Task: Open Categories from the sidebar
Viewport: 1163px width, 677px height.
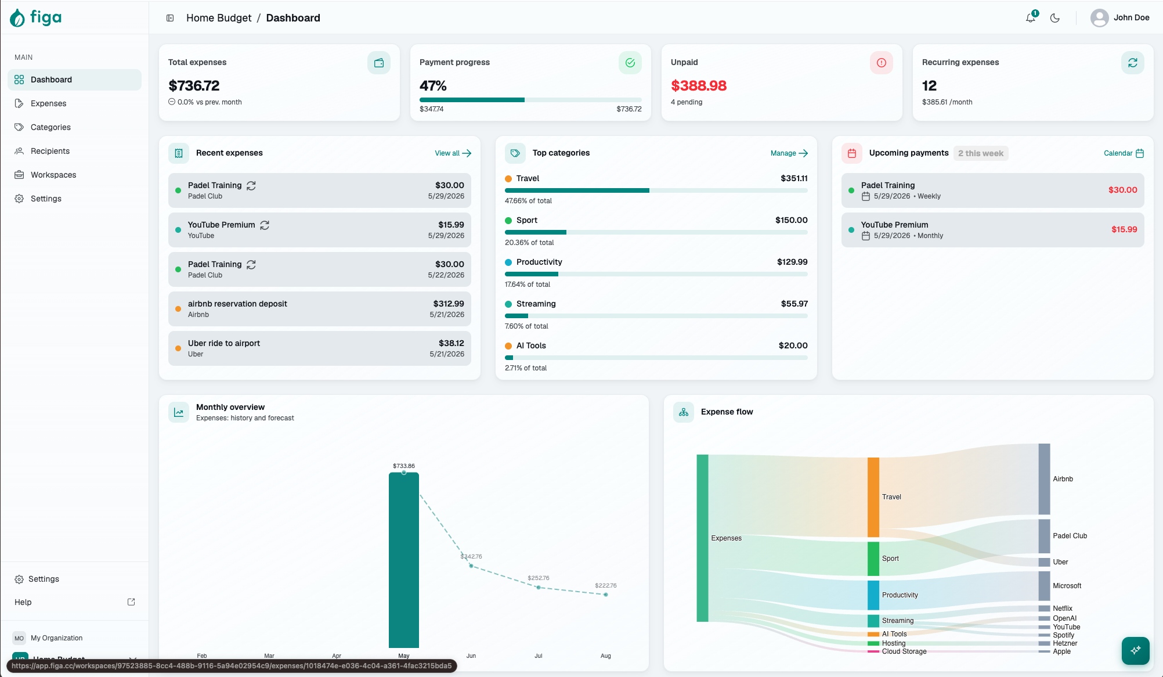Action: coord(74,127)
